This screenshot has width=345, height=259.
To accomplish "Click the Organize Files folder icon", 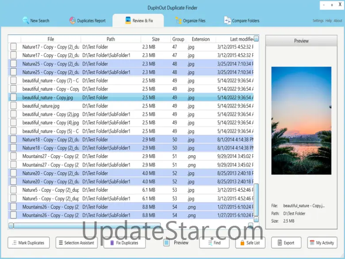I will [x=178, y=20].
